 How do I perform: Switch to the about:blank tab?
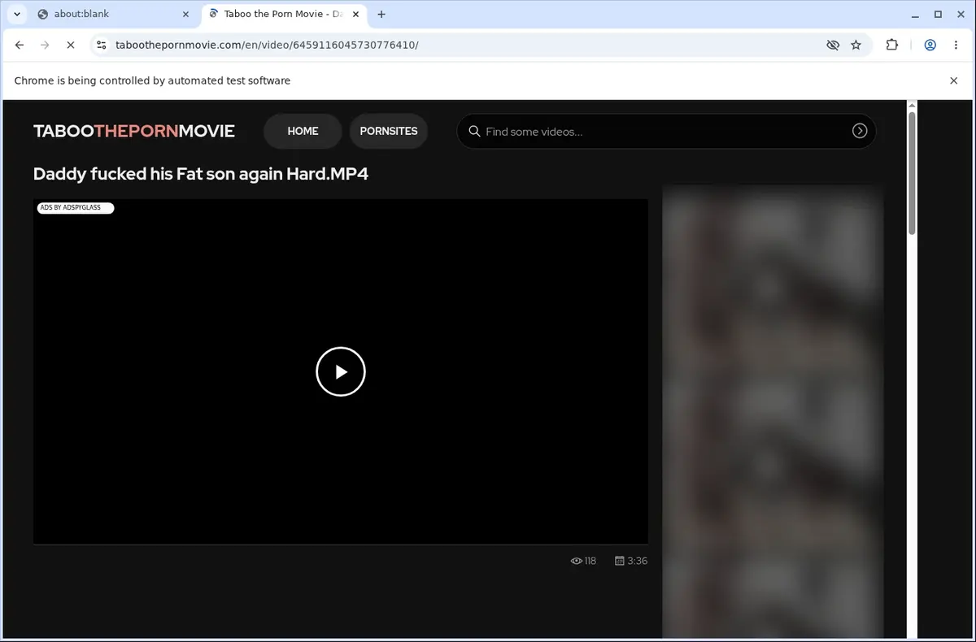[x=111, y=14]
